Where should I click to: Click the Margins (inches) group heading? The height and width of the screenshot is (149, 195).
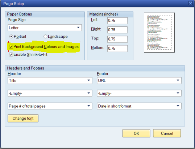[104, 14]
